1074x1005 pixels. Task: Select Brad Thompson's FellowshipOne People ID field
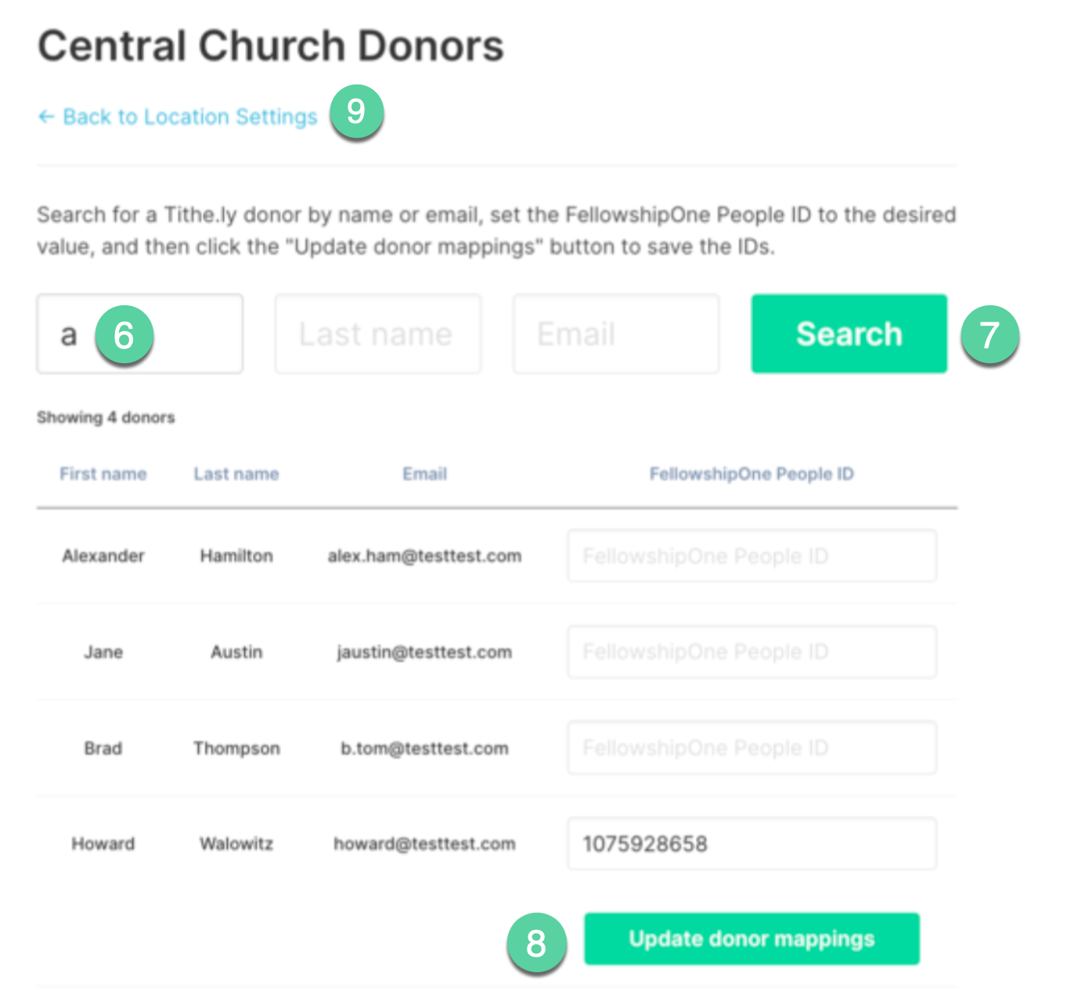[x=751, y=748]
